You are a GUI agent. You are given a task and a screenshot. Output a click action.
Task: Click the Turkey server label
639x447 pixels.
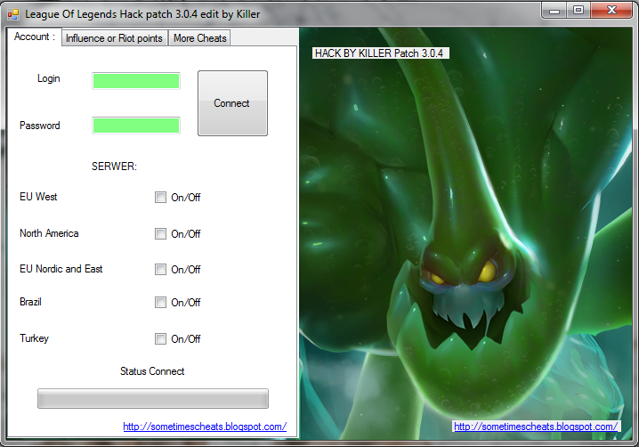[34, 338]
